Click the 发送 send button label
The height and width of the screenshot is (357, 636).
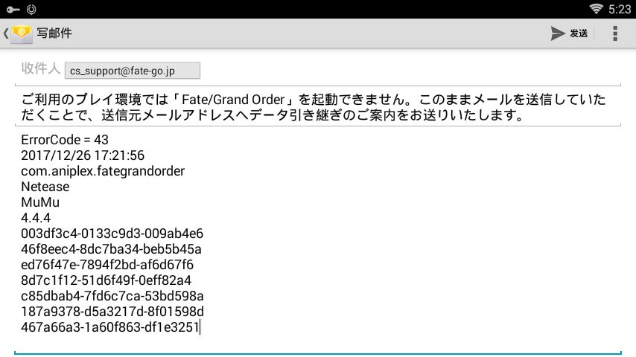point(579,33)
